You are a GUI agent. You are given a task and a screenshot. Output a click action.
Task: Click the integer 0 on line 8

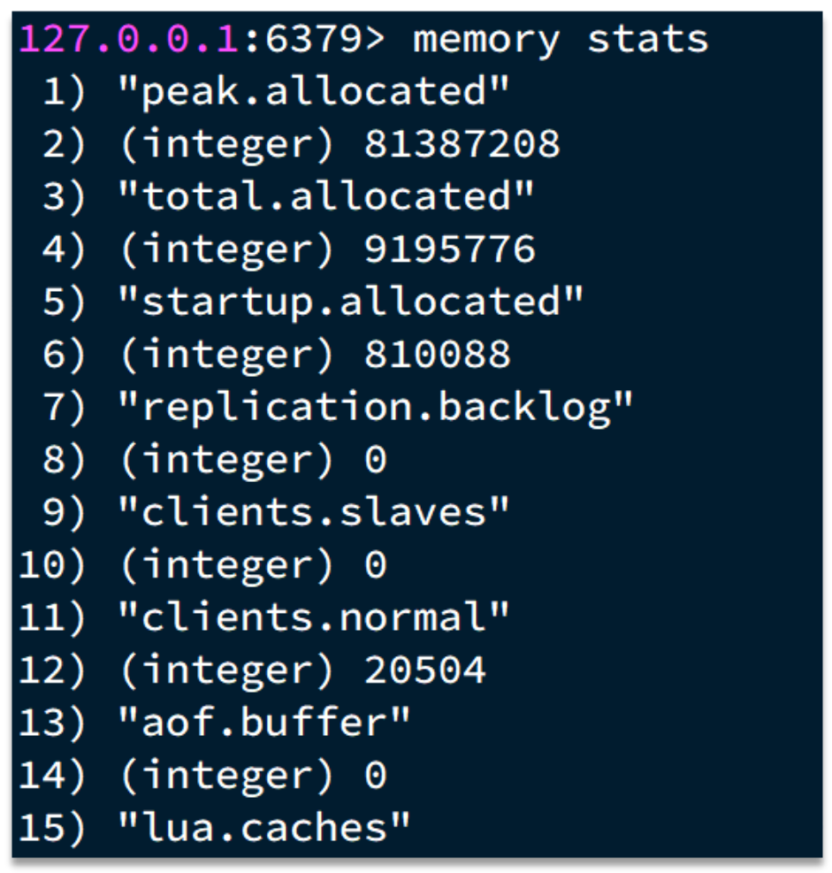click(x=376, y=461)
